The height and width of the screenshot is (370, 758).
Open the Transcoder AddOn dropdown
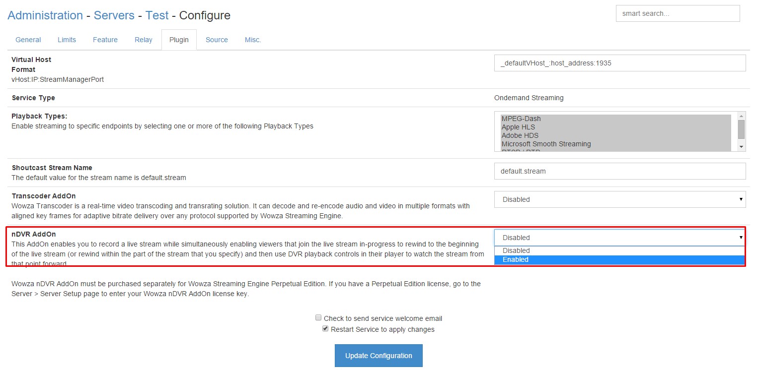click(x=620, y=199)
